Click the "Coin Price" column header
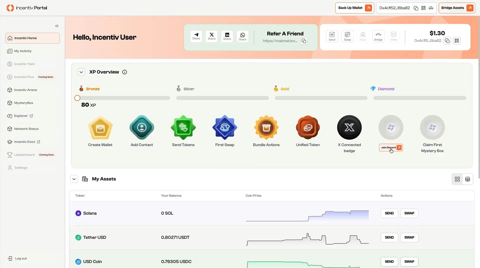Screen dimensions: 480x268 coord(253,196)
